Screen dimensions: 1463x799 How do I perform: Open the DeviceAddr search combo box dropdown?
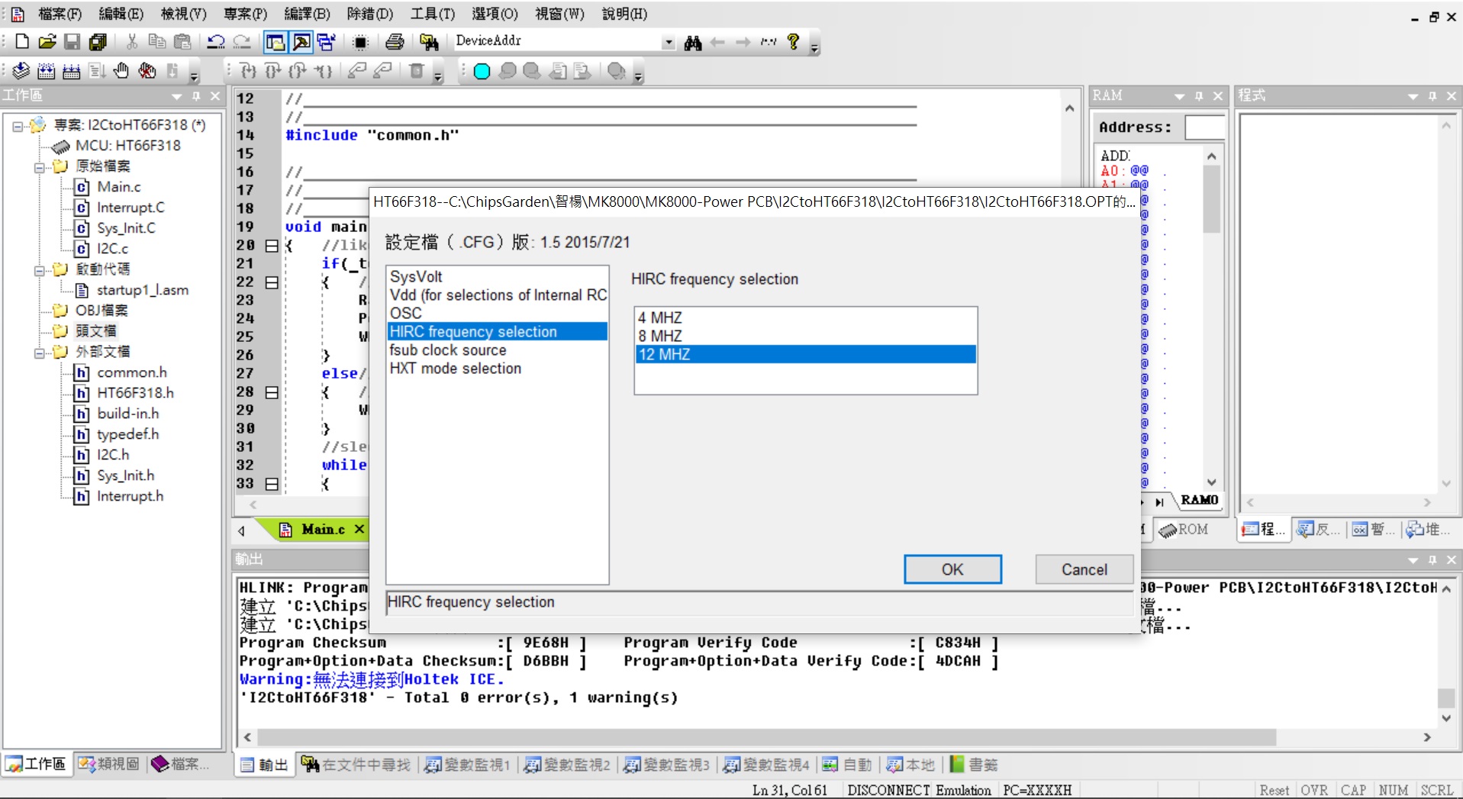click(669, 42)
